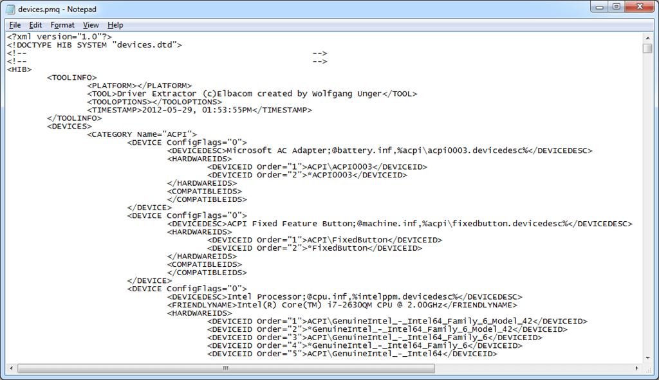The width and height of the screenshot is (659, 380).
Task: Click the opening '<TOOLINFO>' tag
Action: point(72,78)
